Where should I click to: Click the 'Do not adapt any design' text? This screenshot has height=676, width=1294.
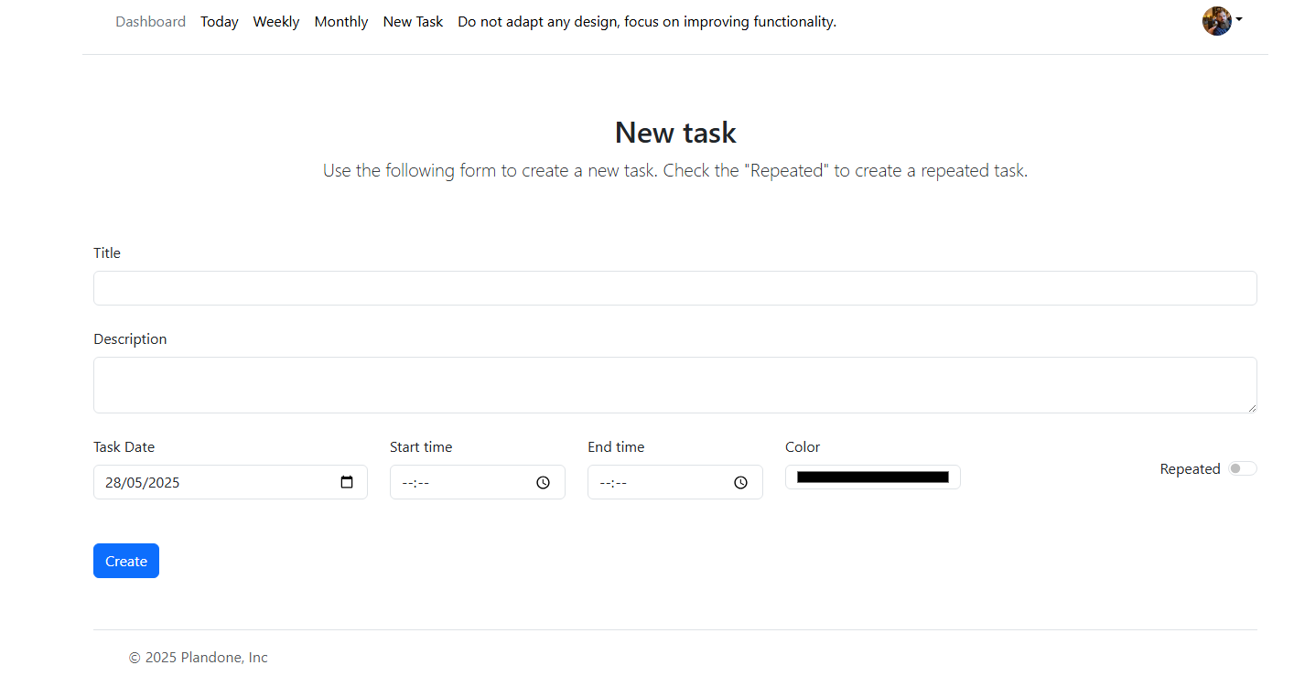tap(647, 22)
